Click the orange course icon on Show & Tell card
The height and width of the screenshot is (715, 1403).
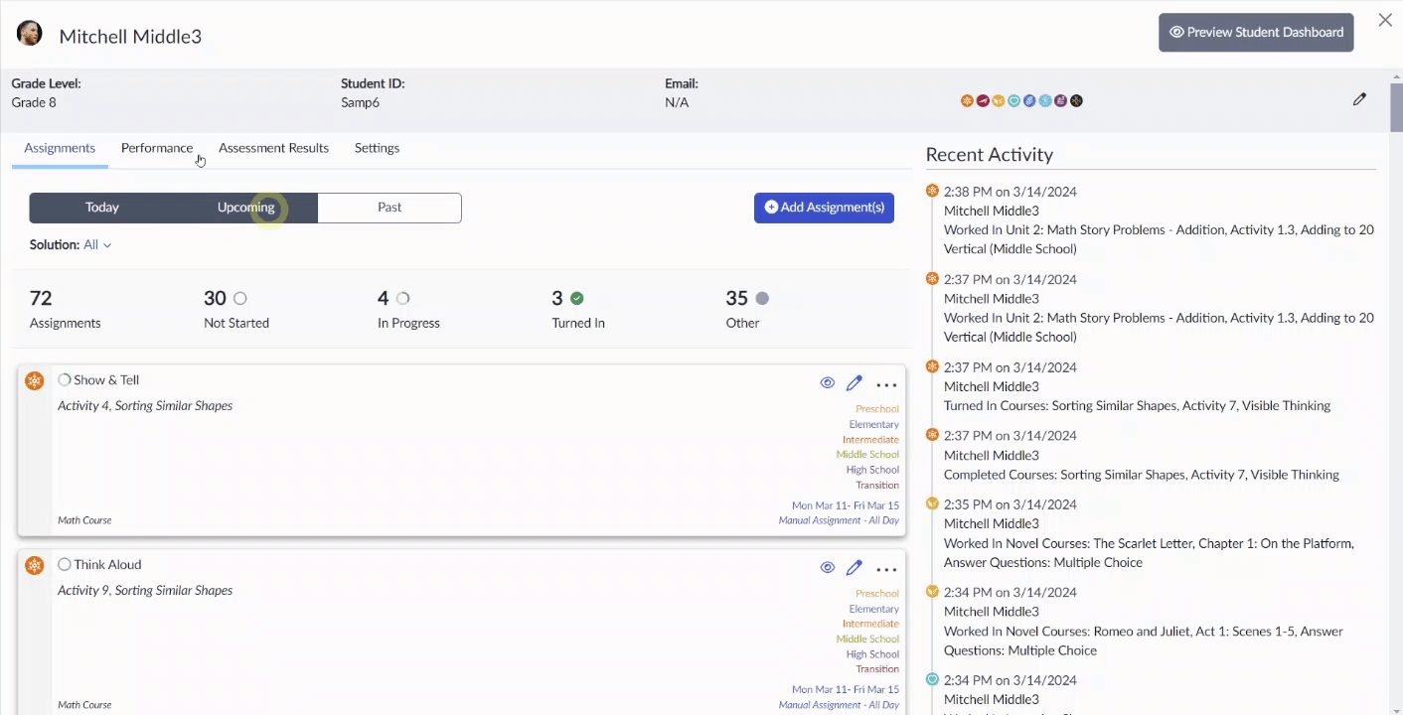point(35,380)
